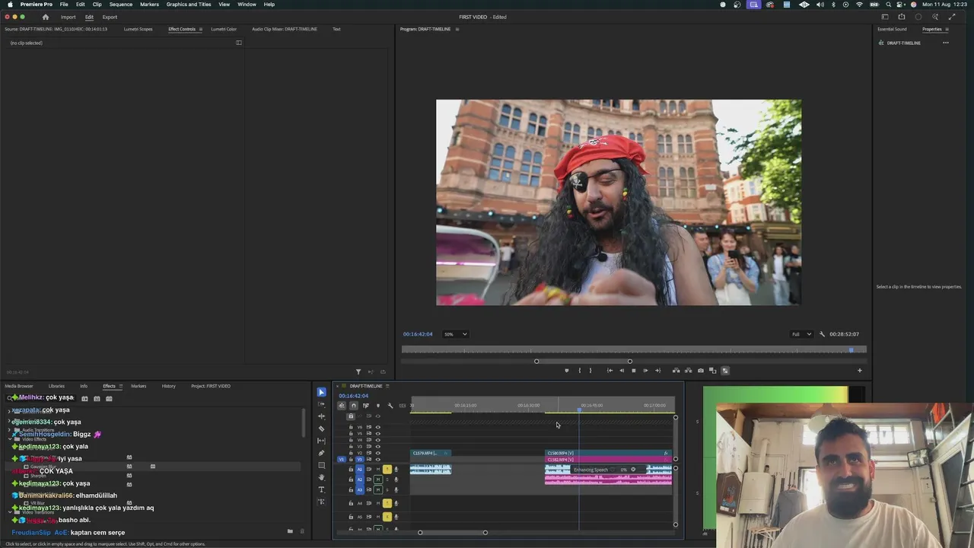This screenshot has height=548, width=974.
Task: Click the Extract button in Program monitor
Action: click(689, 371)
